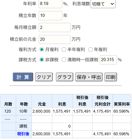Image resolution: width=132 pixels, height=140 pixels.
Task: Focus the 積立前の元金 principal field
Action: [x=55, y=39]
